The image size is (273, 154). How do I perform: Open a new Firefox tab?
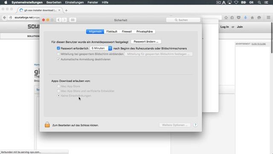click(66, 10)
